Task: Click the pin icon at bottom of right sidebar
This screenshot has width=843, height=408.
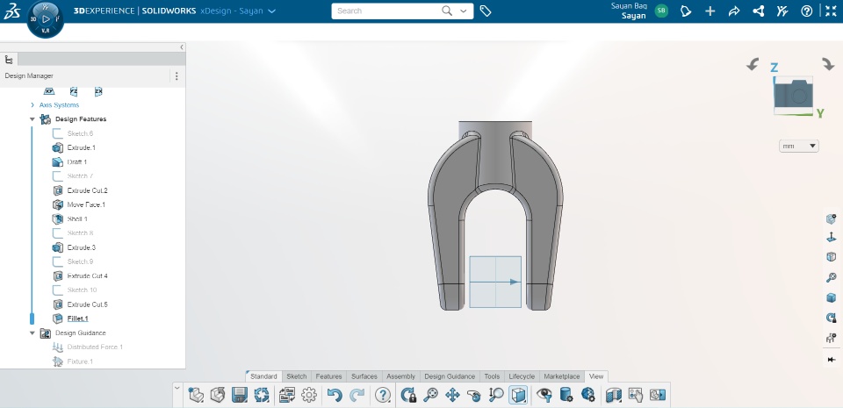Action: tap(832, 359)
